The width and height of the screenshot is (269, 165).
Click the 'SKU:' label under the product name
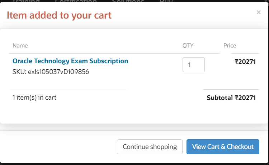click(x=19, y=72)
